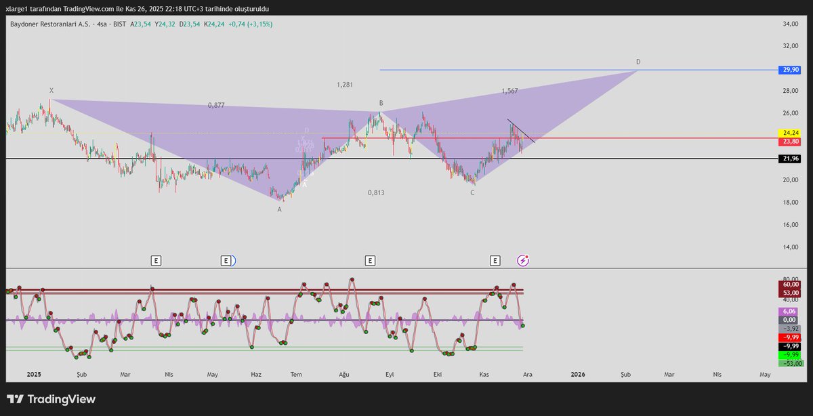Open the earnings marker beside the lightning icon

pyautogui.click(x=495, y=260)
